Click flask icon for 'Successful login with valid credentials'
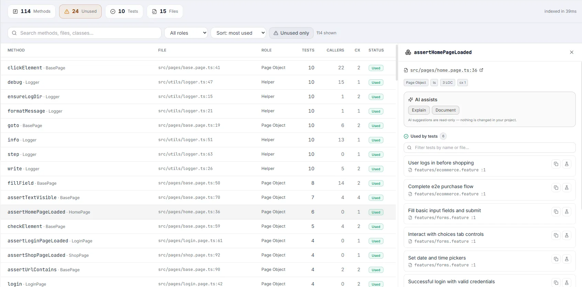Viewport: 582px width, 287px height. tap(567, 283)
